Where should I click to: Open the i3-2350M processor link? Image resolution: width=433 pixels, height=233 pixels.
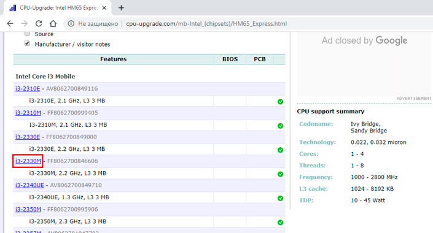click(28, 209)
